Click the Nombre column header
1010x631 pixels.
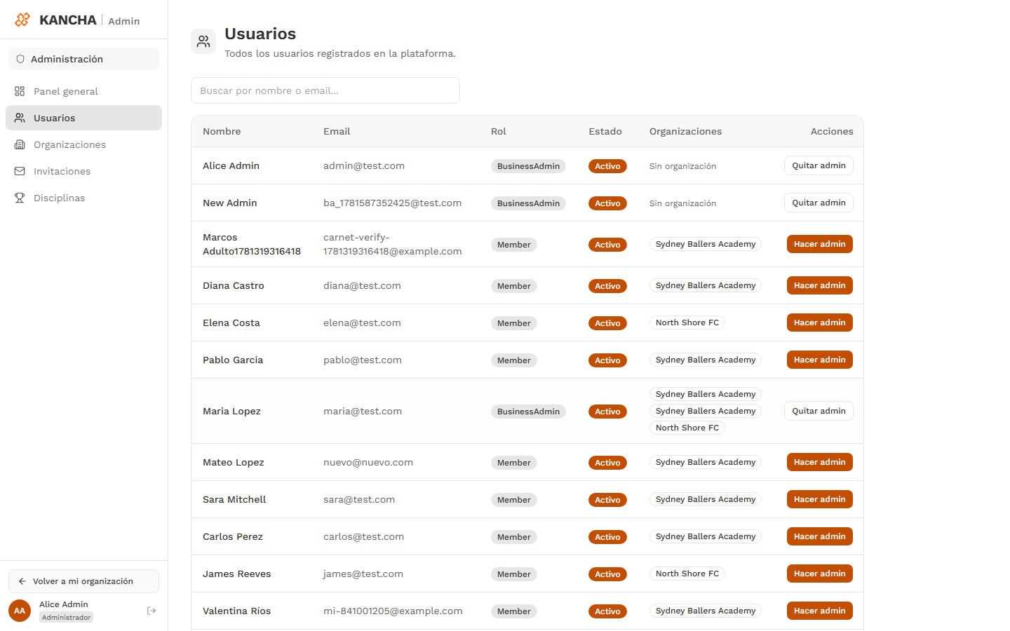pos(222,131)
